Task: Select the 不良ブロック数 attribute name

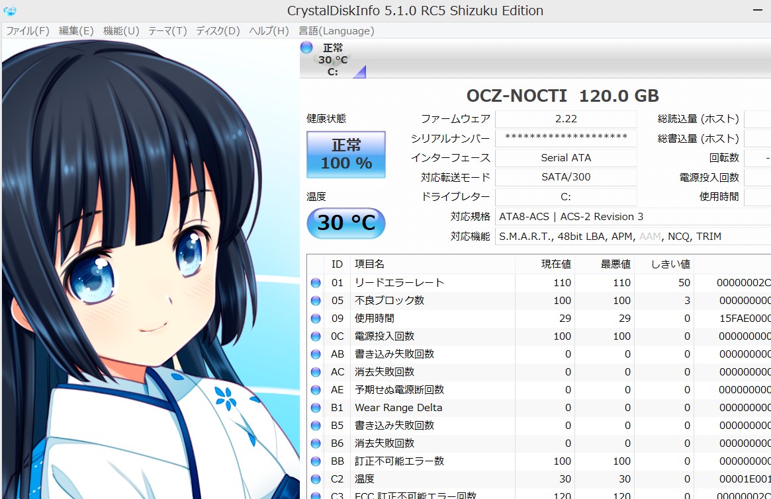Action: [x=389, y=301]
